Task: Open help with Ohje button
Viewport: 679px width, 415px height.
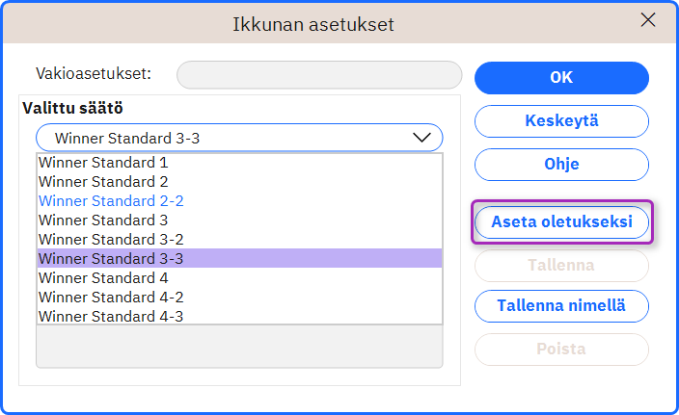Action: (561, 165)
